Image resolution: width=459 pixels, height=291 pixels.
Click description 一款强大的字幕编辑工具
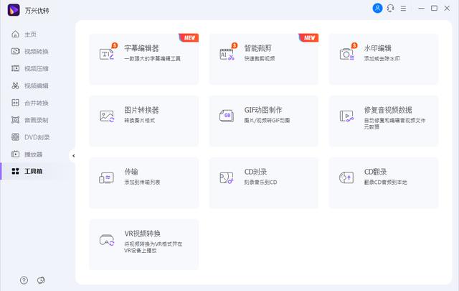coord(153,58)
